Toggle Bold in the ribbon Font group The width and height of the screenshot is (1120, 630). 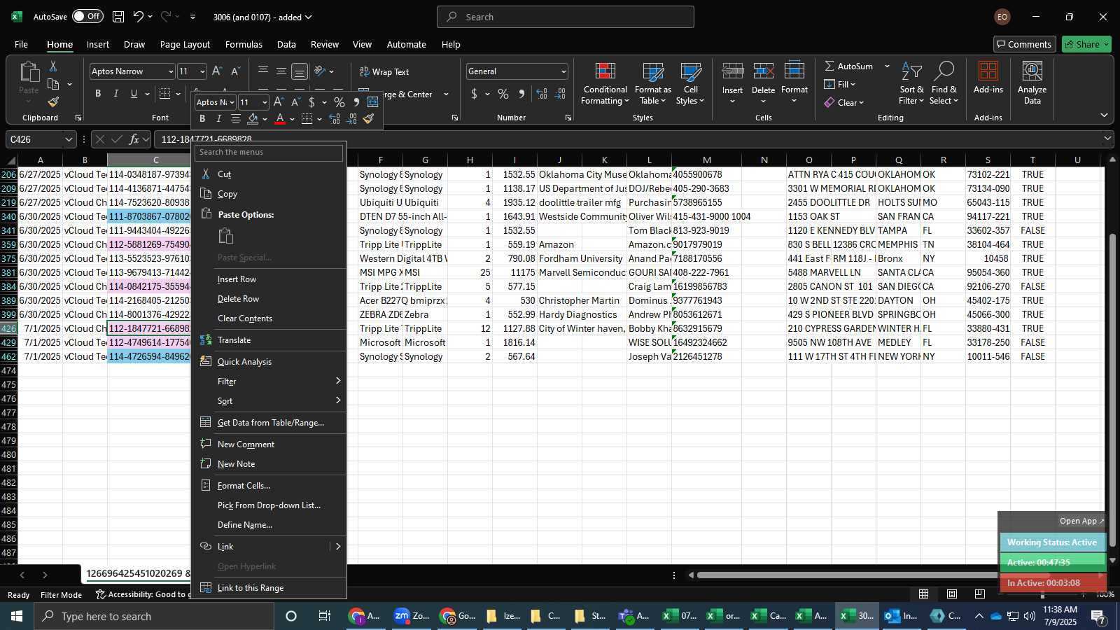click(98, 94)
